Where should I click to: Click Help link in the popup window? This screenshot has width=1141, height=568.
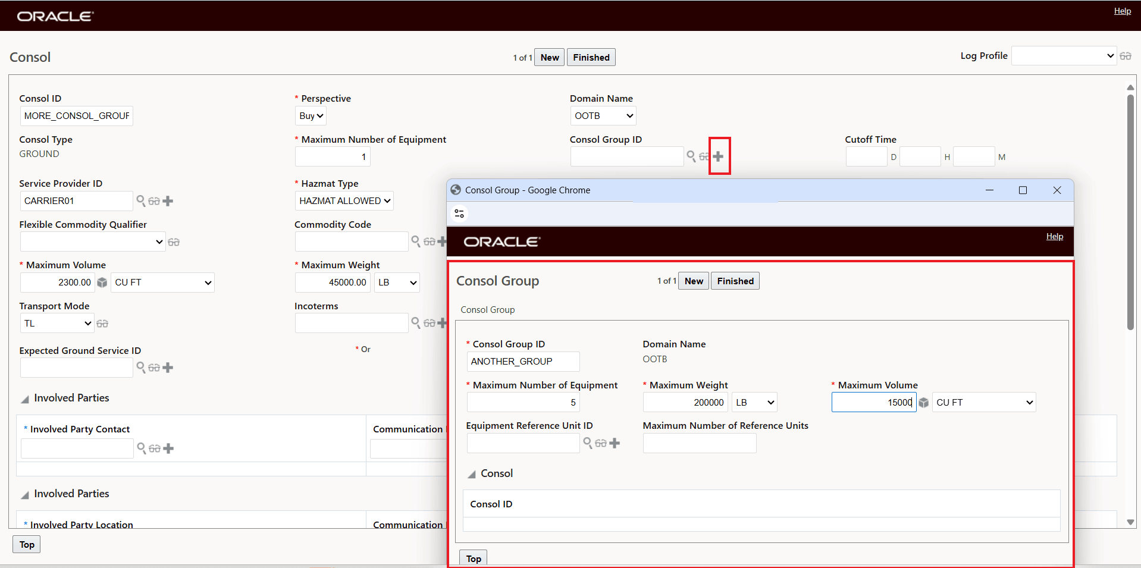click(1054, 236)
